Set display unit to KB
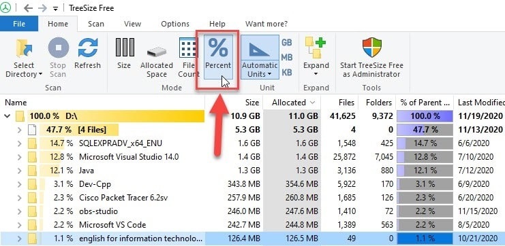 (287, 73)
